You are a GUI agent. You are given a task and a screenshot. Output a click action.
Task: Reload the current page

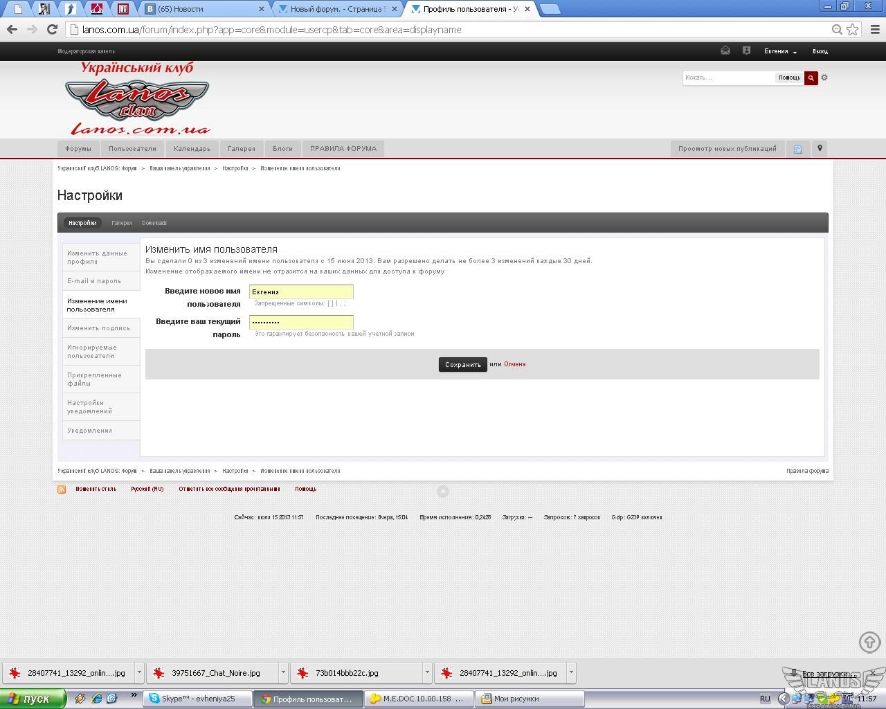pyautogui.click(x=52, y=29)
